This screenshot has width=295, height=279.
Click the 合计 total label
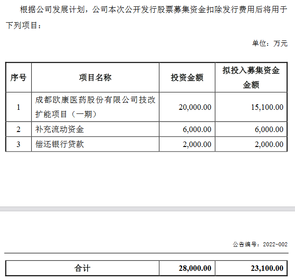(83, 268)
